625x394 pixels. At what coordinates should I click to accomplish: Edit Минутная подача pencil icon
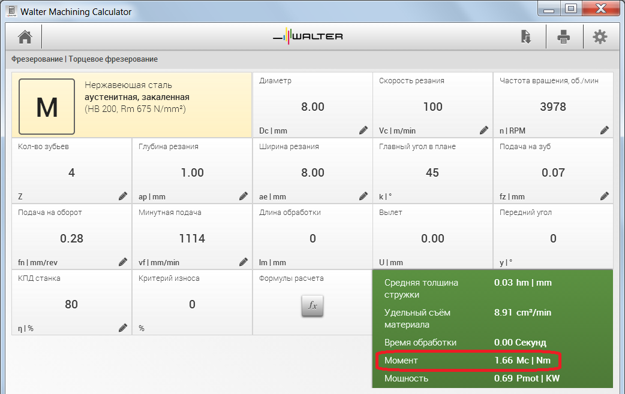pos(243,262)
